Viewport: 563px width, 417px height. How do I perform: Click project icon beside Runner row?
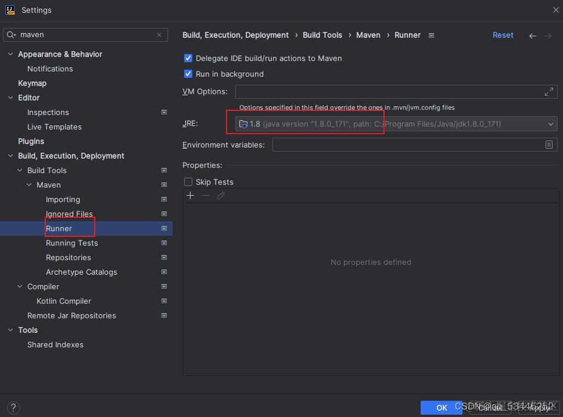(x=164, y=229)
